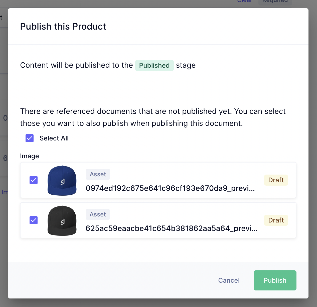Screen dimensions: 317x307
Task: Uncheck the blue cap asset checkbox
Action: (x=34, y=180)
